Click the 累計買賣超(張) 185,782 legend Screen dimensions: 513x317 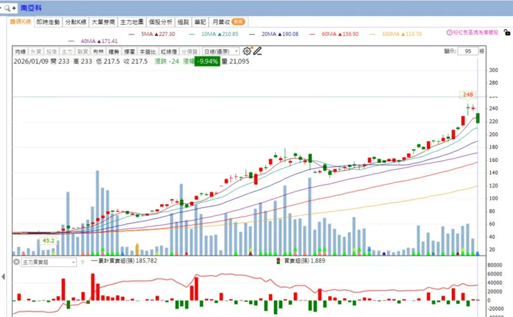pos(124,261)
